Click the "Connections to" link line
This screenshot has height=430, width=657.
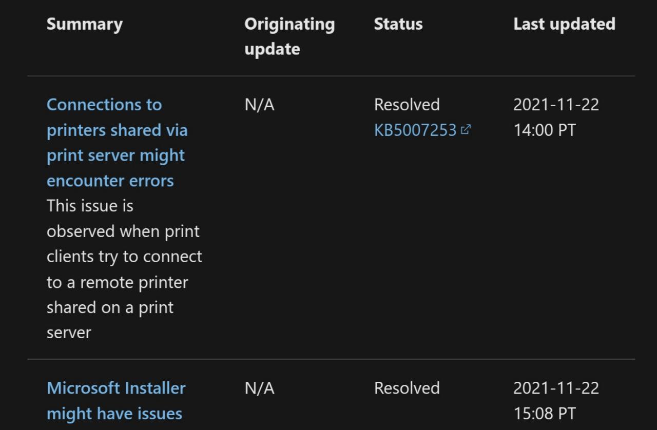click(x=104, y=105)
